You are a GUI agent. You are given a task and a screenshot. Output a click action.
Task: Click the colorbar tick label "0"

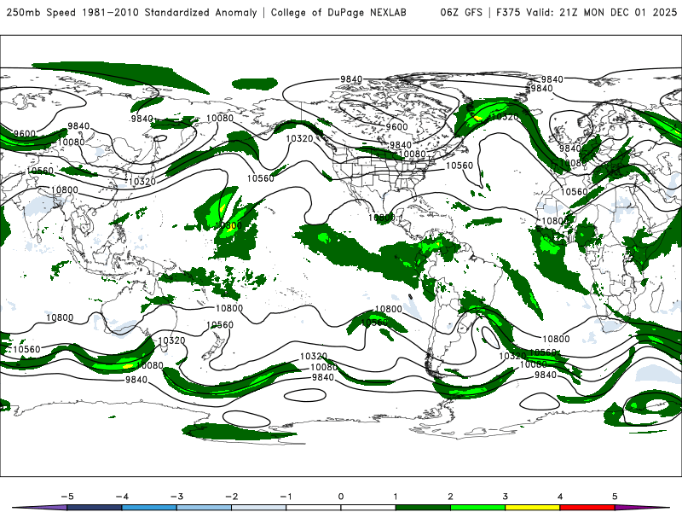[341, 497]
